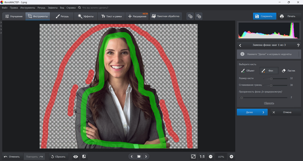Screen dimensions: 303x161
Task: Go to next image with the right arrow
Action: pyautogui.click(x=146, y=156)
